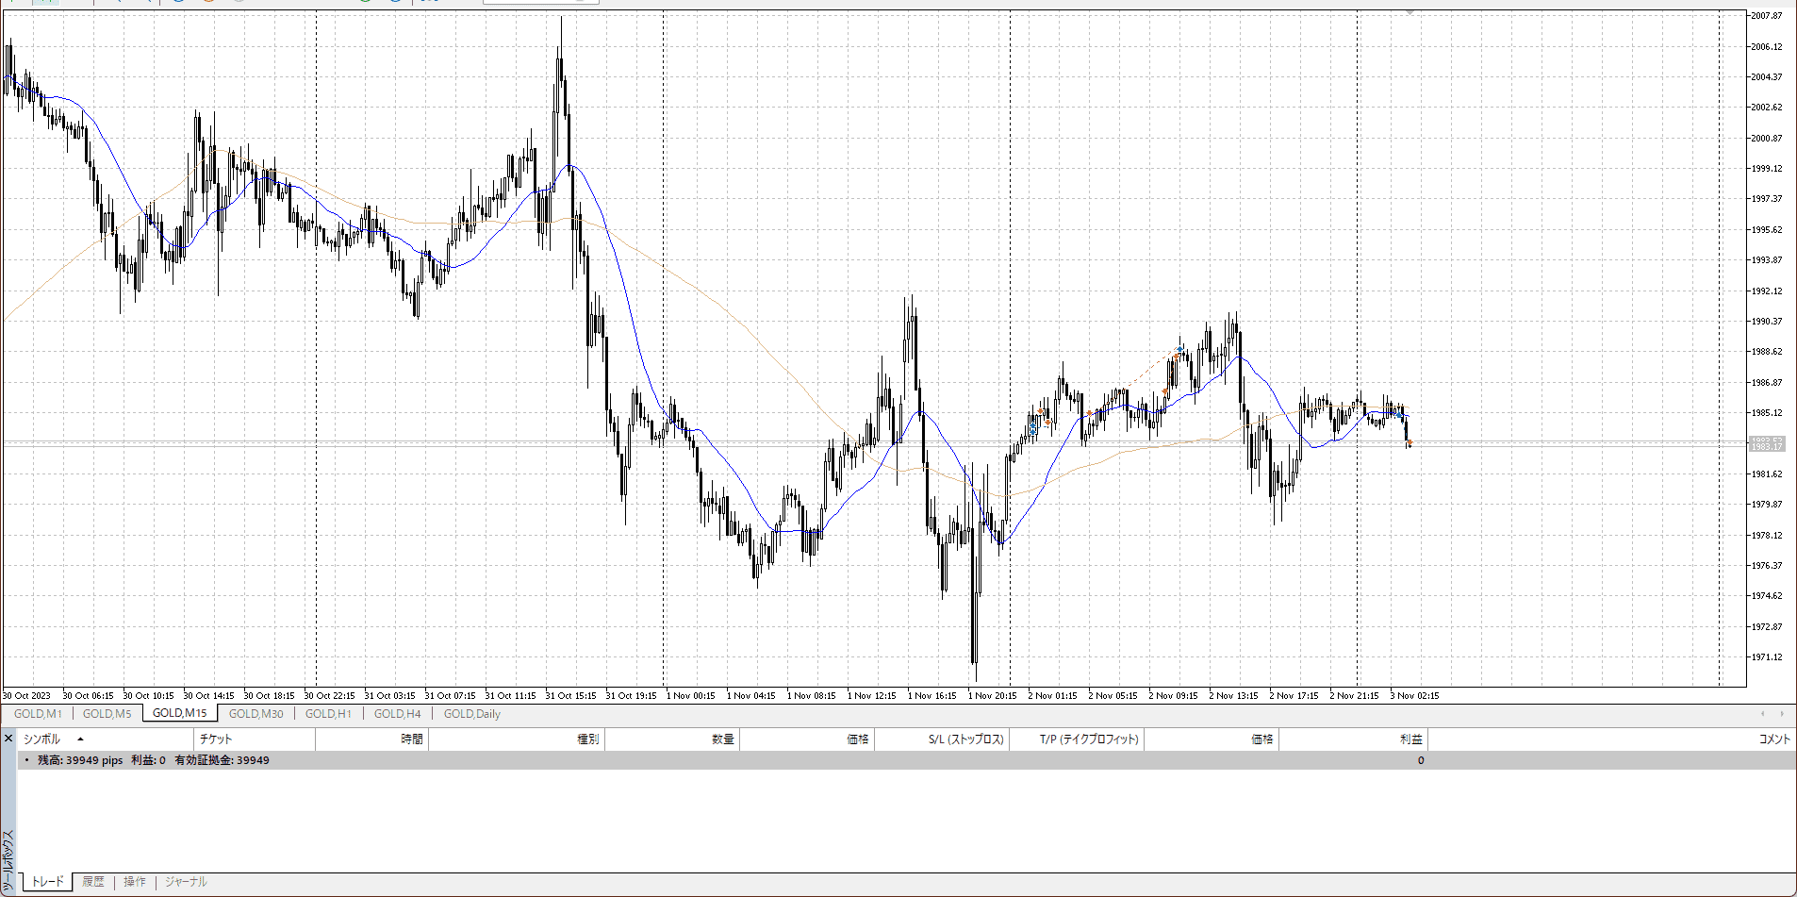Show the ジャーナル tab in the Toolbox
Image resolution: width=1797 pixels, height=897 pixels.
pyautogui.click(x=186, y=882)
